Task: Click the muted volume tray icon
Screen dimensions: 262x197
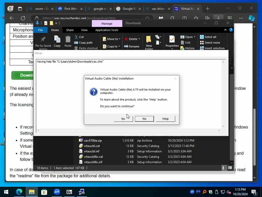Action: (229, 192)
